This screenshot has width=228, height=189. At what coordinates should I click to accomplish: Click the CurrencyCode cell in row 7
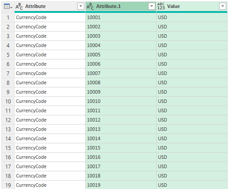tap(50, 73)
